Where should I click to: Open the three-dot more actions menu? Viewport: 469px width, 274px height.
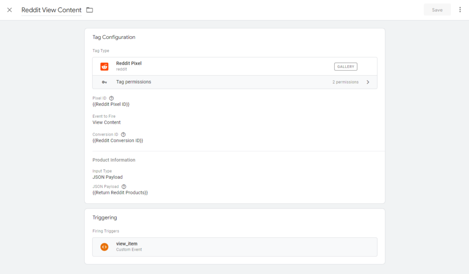(460, 10)
